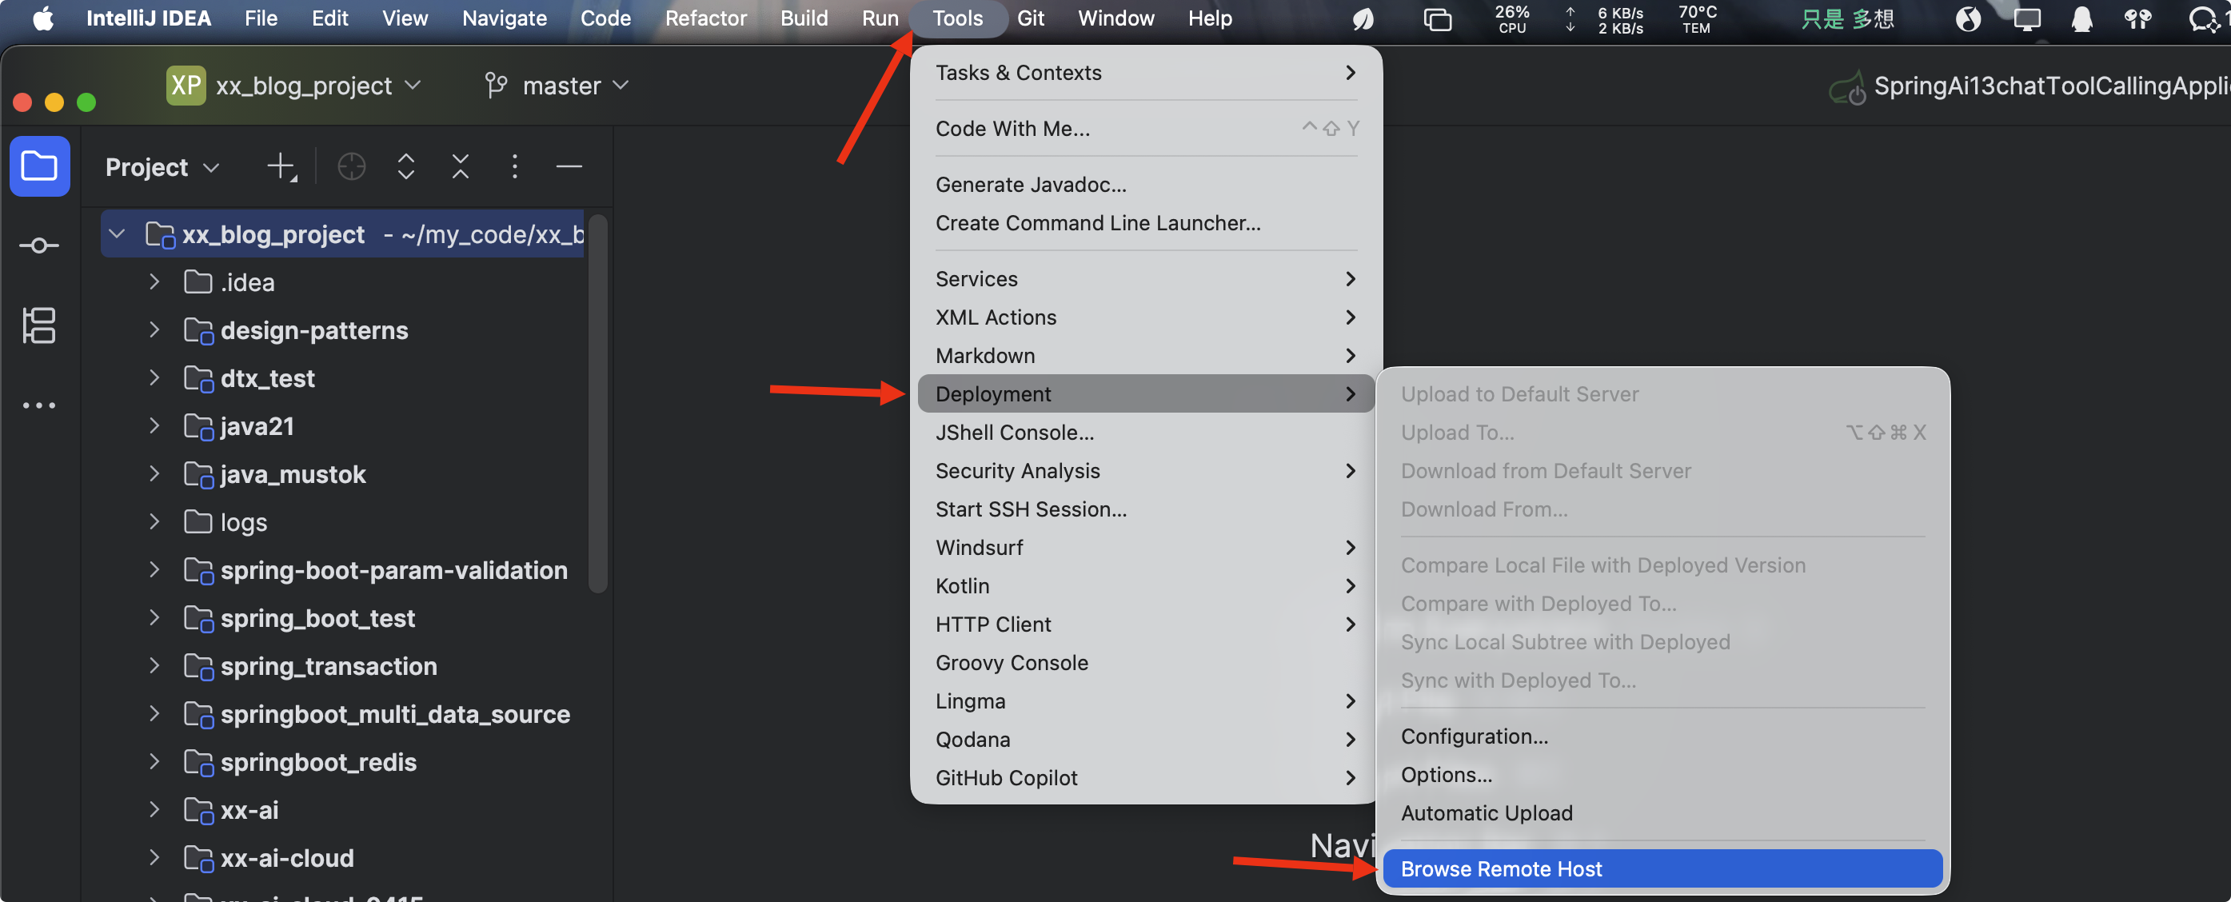Select xx-ai-cloud module row

(x=342, y=858)
